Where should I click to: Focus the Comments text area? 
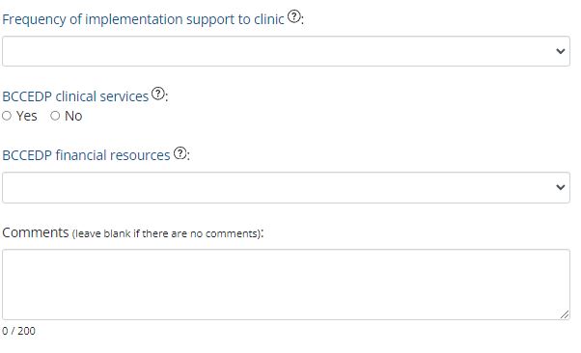(286, 285)
